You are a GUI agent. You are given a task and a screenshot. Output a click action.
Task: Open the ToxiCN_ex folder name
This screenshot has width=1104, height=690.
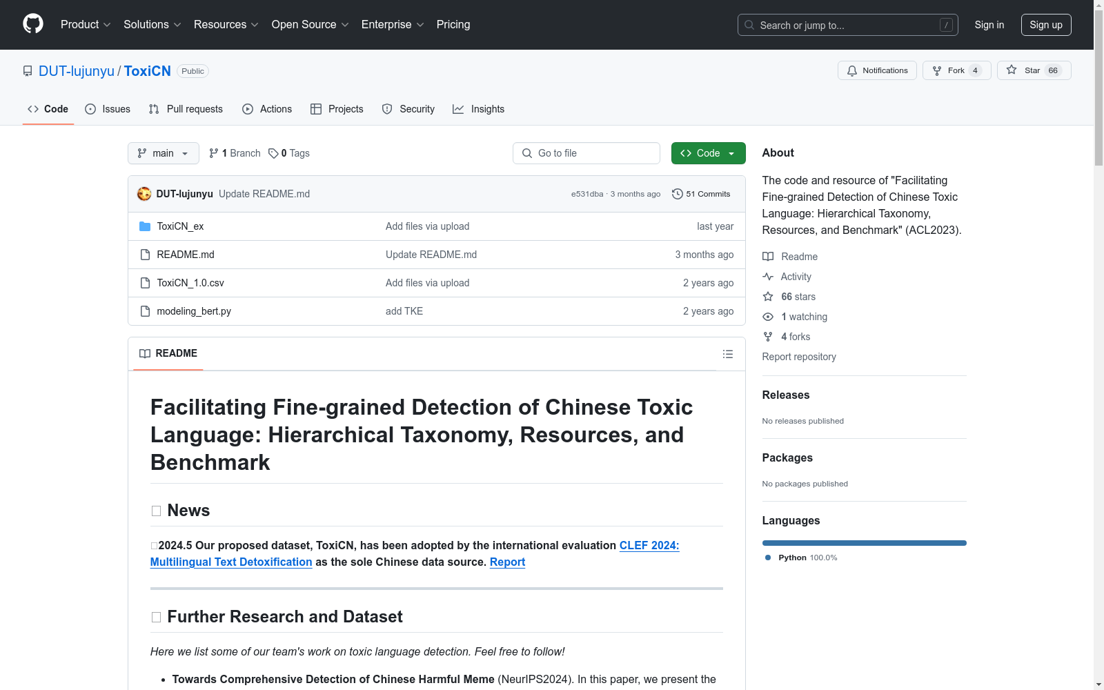coord(180,226)
